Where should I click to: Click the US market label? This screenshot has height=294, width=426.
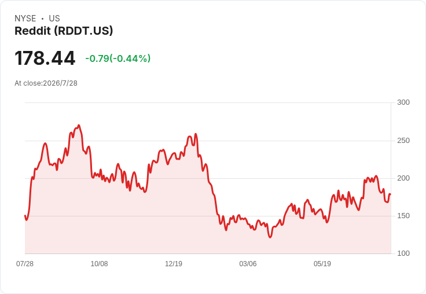click(54, 19)
